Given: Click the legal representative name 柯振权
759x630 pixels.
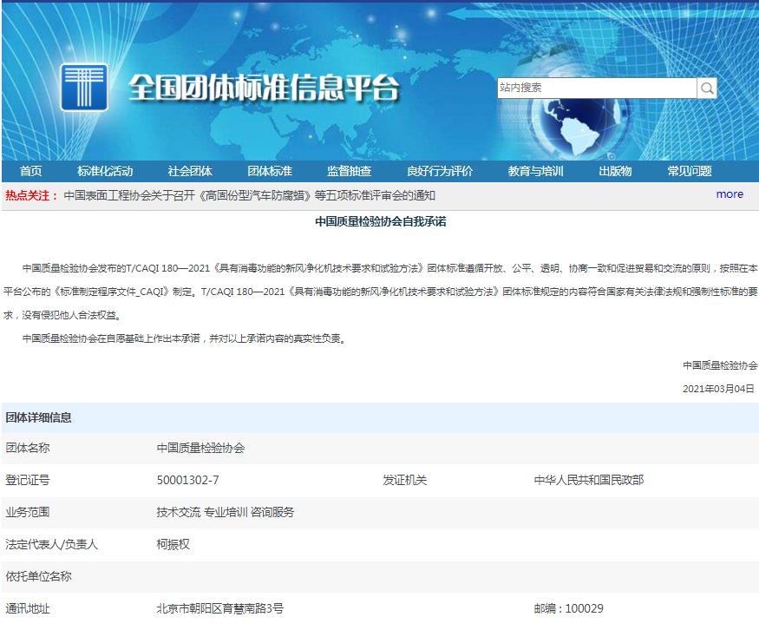Looking at the screenshot, I should pos(173,544).
